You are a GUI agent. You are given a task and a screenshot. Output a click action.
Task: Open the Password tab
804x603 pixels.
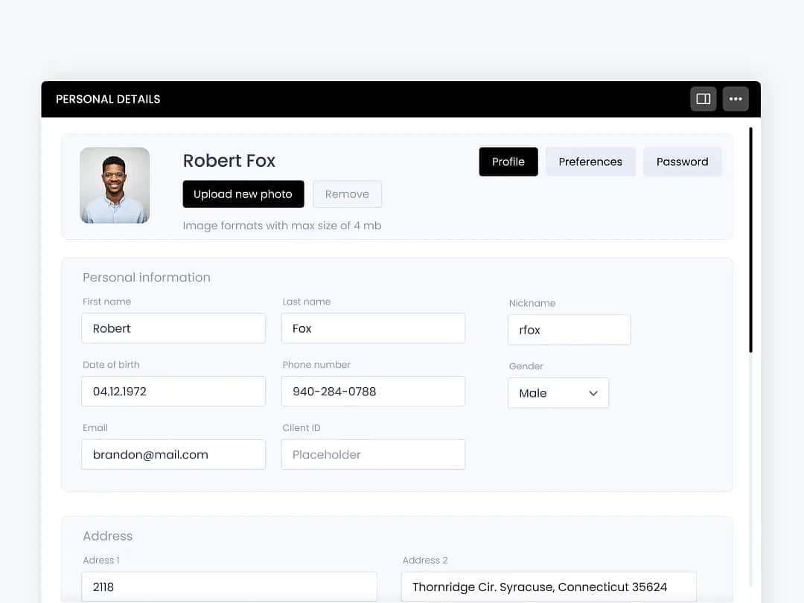pos(682,162)
